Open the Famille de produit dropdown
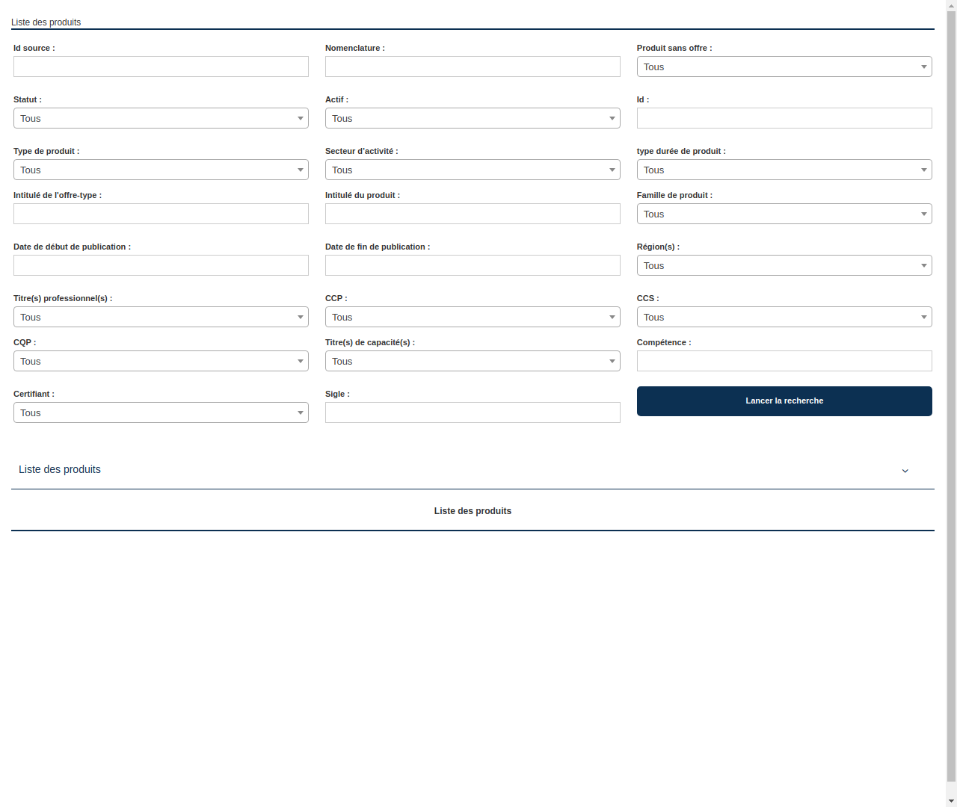Image resolution: width=957 pixels, height=807 pixels. click(x=784, y=214)
